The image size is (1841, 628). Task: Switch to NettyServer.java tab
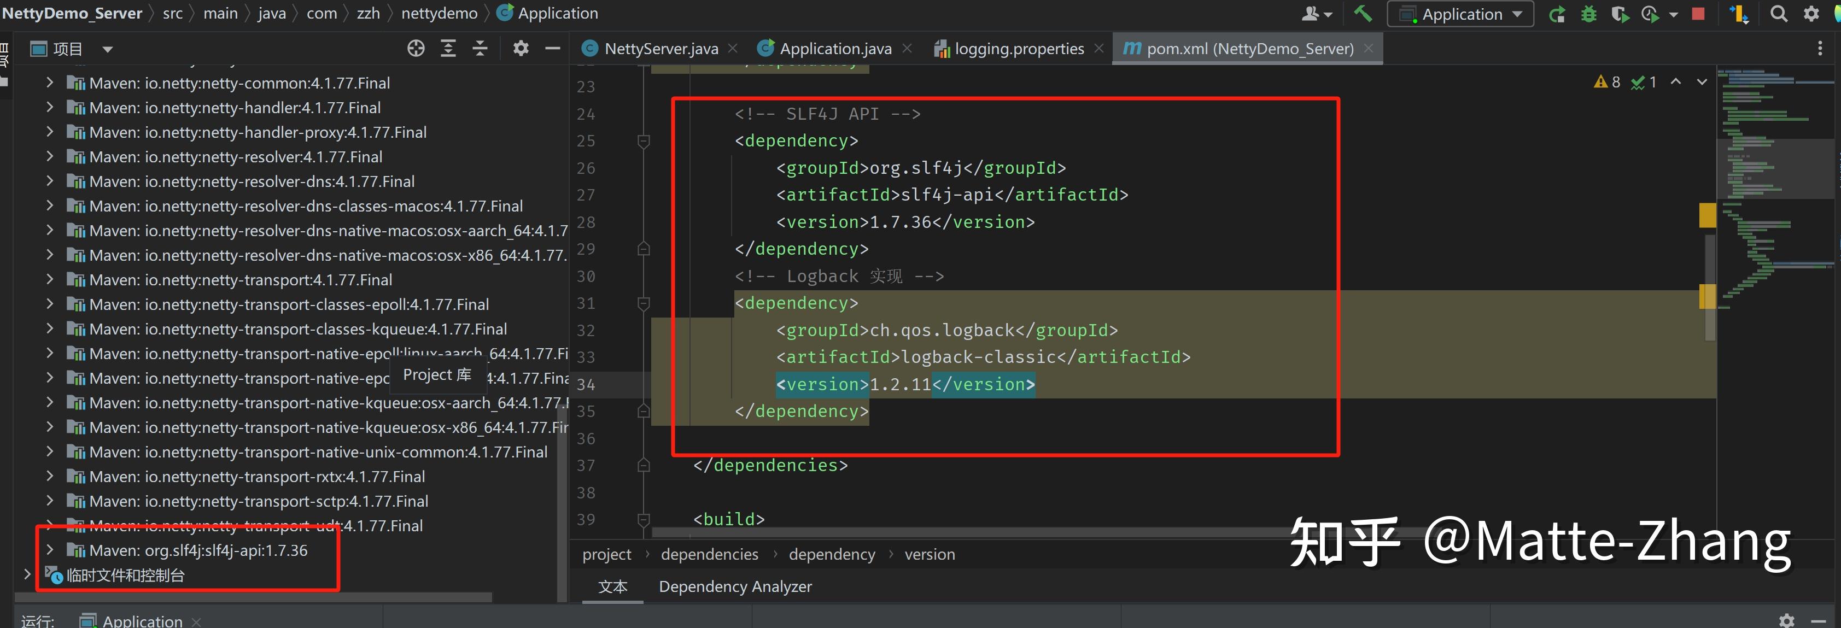click(x=661, y=49)
